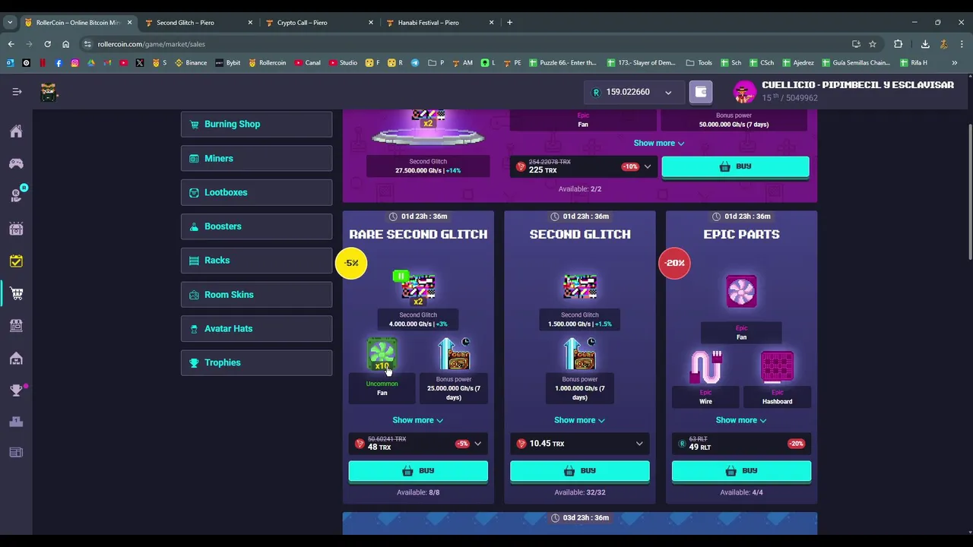The height and width of the screenshot is (547, 973).
Task: Buy the Rare Second Glitch offer
Action: [x=418, y=471]
